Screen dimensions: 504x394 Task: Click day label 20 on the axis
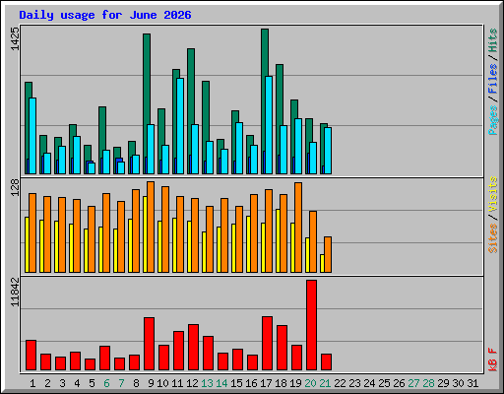[310, 383]
